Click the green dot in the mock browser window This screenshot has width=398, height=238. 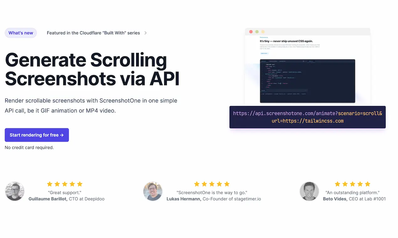pyautogui.click(x=257, y=32)
